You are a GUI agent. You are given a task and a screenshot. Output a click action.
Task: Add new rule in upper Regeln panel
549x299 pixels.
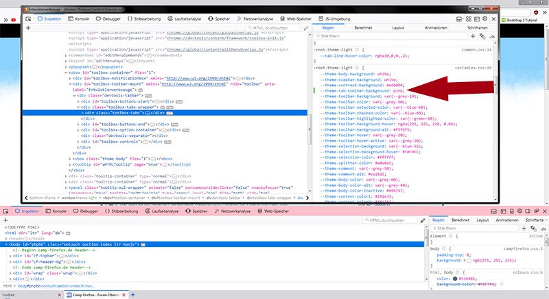tap(473, 36)
